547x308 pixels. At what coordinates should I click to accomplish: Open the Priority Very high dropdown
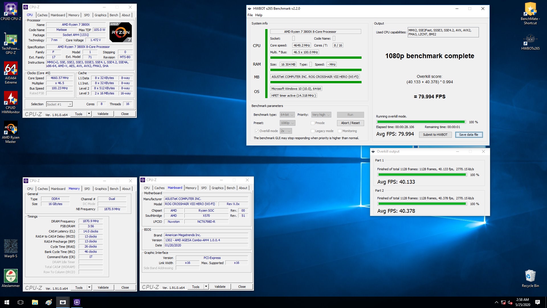321,115
